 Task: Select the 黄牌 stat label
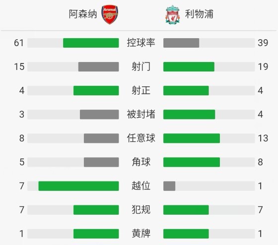pos(141,234)
